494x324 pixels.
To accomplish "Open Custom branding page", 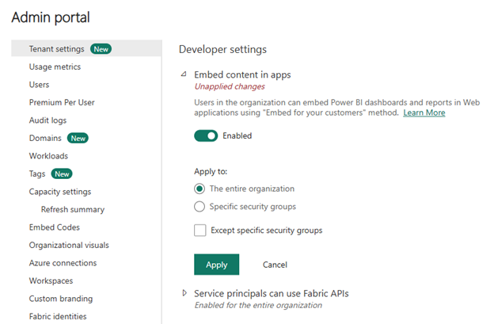I will pyautogui.click(x=61, y=299).
